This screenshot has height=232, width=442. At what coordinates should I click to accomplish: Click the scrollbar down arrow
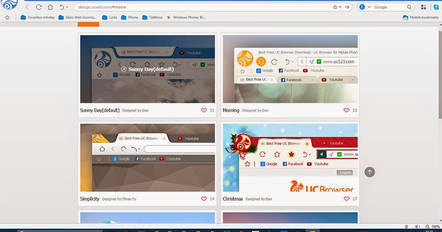[440, 221]
